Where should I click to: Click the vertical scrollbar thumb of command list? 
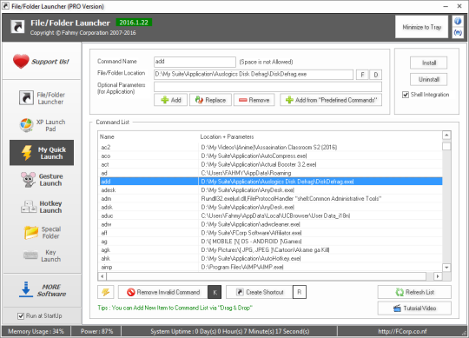pyautogui.click(x=446, y=147)
